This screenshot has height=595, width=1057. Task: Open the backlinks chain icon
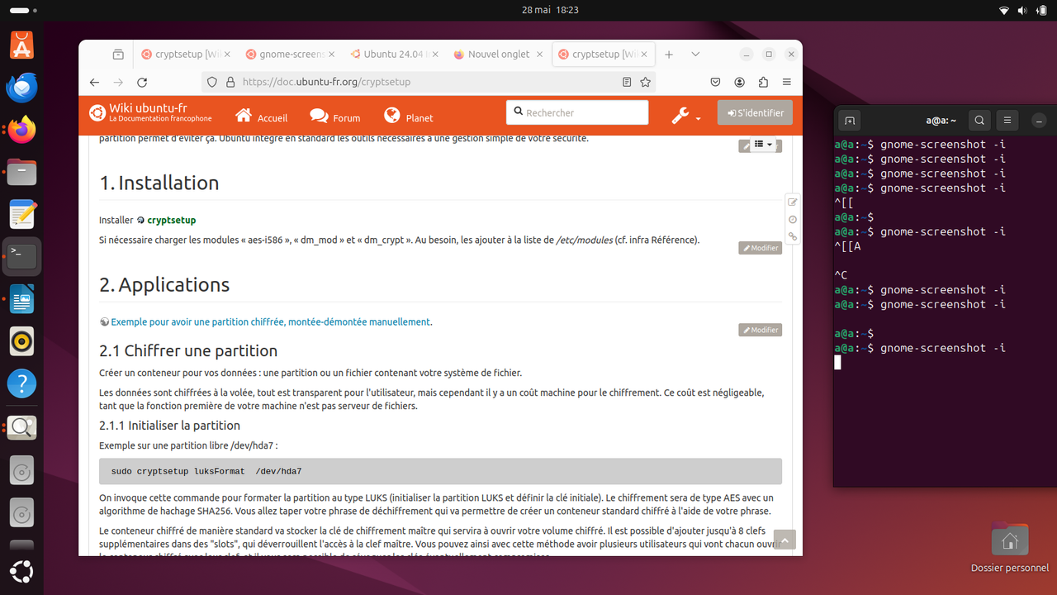click(793, 237)
